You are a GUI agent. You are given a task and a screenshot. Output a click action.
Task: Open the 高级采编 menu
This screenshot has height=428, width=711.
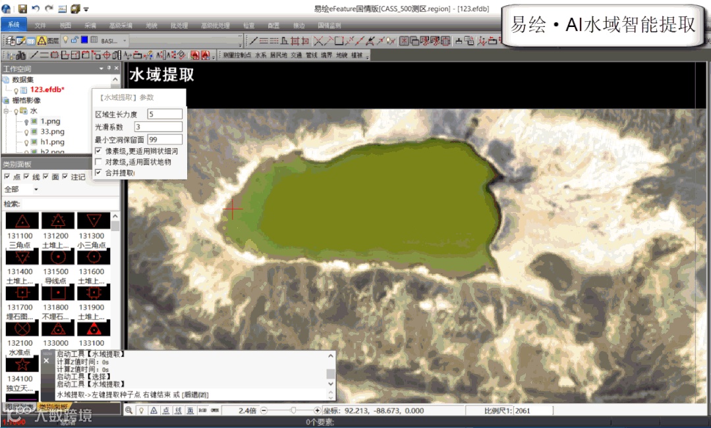point(121,26)
